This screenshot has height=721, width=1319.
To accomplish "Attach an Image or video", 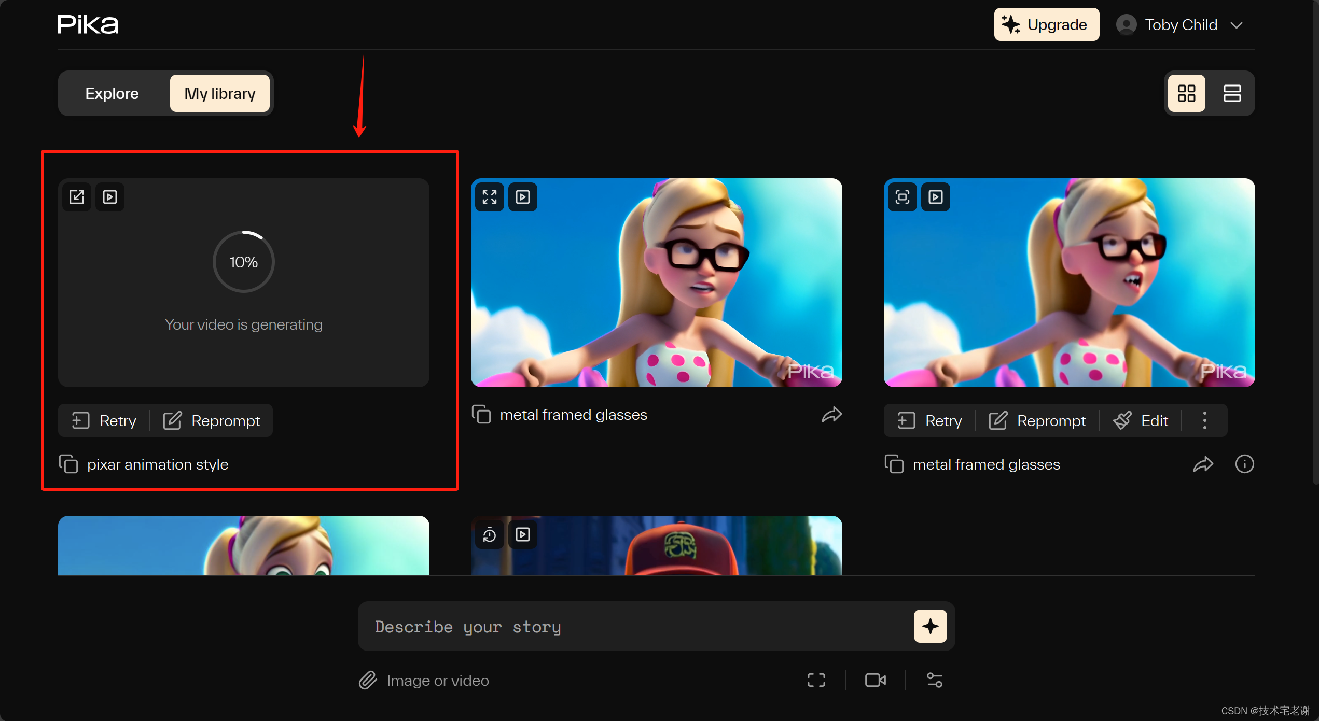I will (424, 680).
